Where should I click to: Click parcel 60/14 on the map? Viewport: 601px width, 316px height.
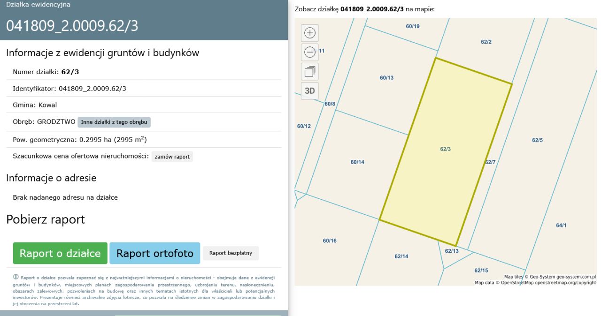[x=357, y=162]
